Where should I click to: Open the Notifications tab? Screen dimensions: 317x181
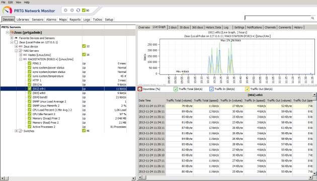(254, 27)
